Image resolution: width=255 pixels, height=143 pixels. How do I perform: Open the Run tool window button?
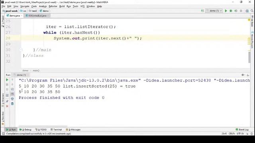tap(11, 129)
